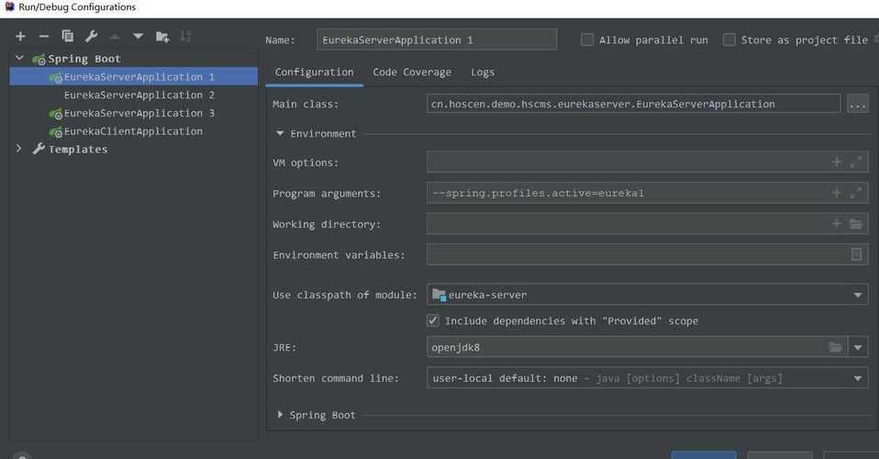Click the Copy Configuration icon

67,37
